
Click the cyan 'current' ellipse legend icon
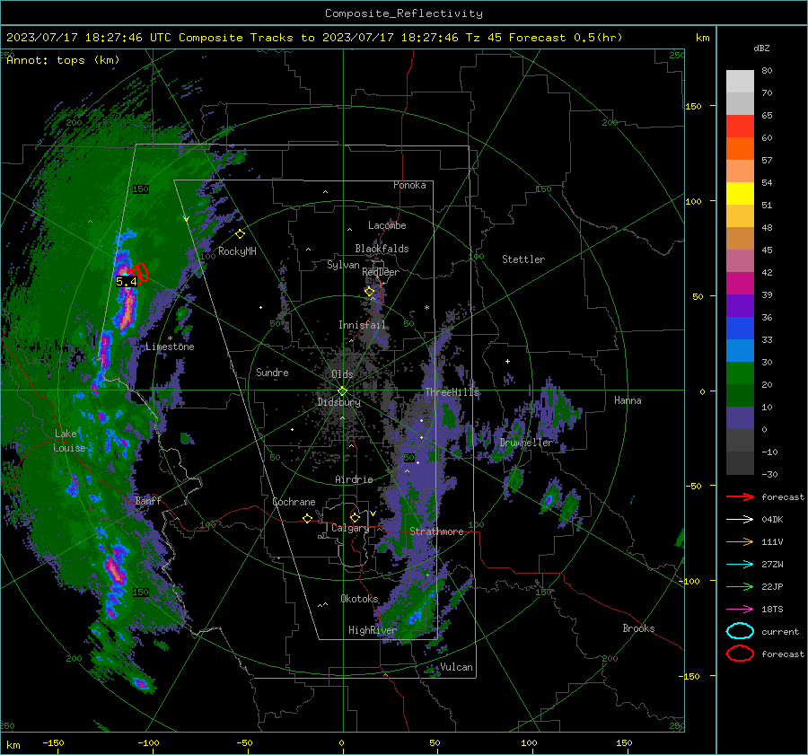740,631
